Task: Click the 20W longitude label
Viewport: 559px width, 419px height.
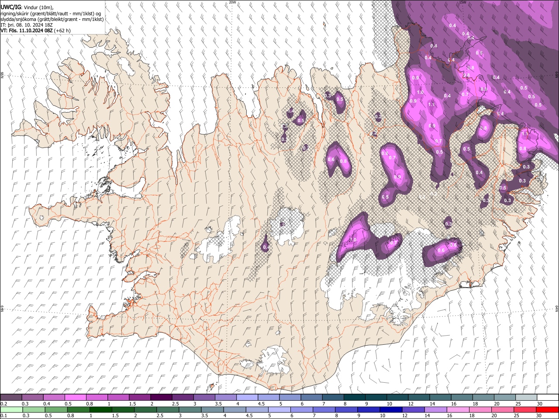Action: point(232,2)
